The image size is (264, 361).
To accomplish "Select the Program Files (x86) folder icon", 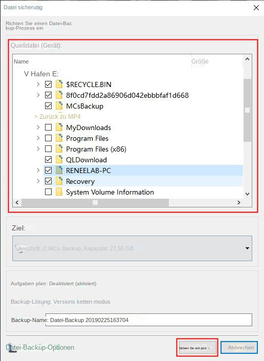I will click(59, 149).
